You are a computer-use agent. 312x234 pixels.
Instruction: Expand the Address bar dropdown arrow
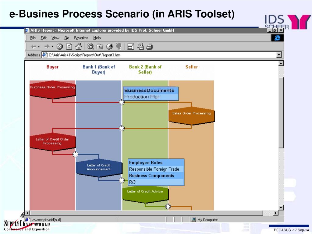click(x=279, y=55)
